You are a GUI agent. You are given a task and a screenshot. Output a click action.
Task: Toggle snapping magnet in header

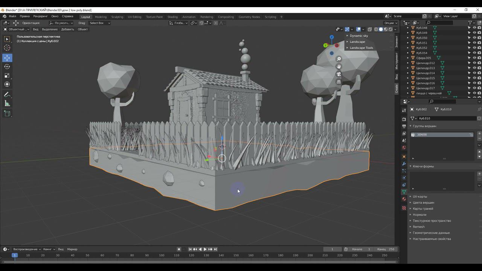[201, 23]
